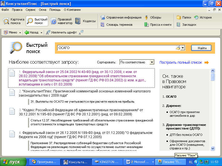Click Построить полный список link

[x=181, y=63]
